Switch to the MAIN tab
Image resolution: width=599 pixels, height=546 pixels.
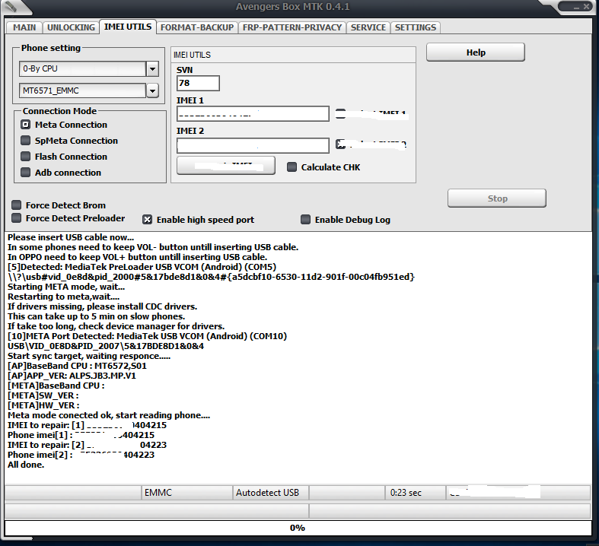tap(24, 27)
